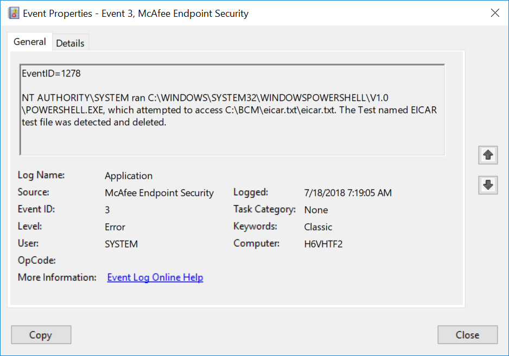This screenshot has height=356, width=509.
Task: Click the OpCode label
Action: point(37,260)
